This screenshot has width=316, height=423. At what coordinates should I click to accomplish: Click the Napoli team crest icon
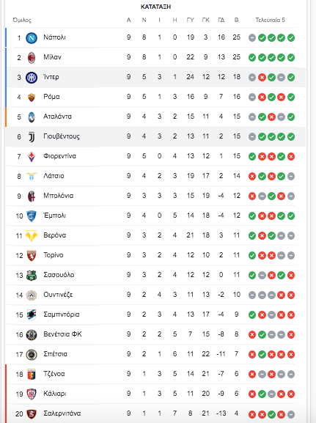click(x=32, y=38)
